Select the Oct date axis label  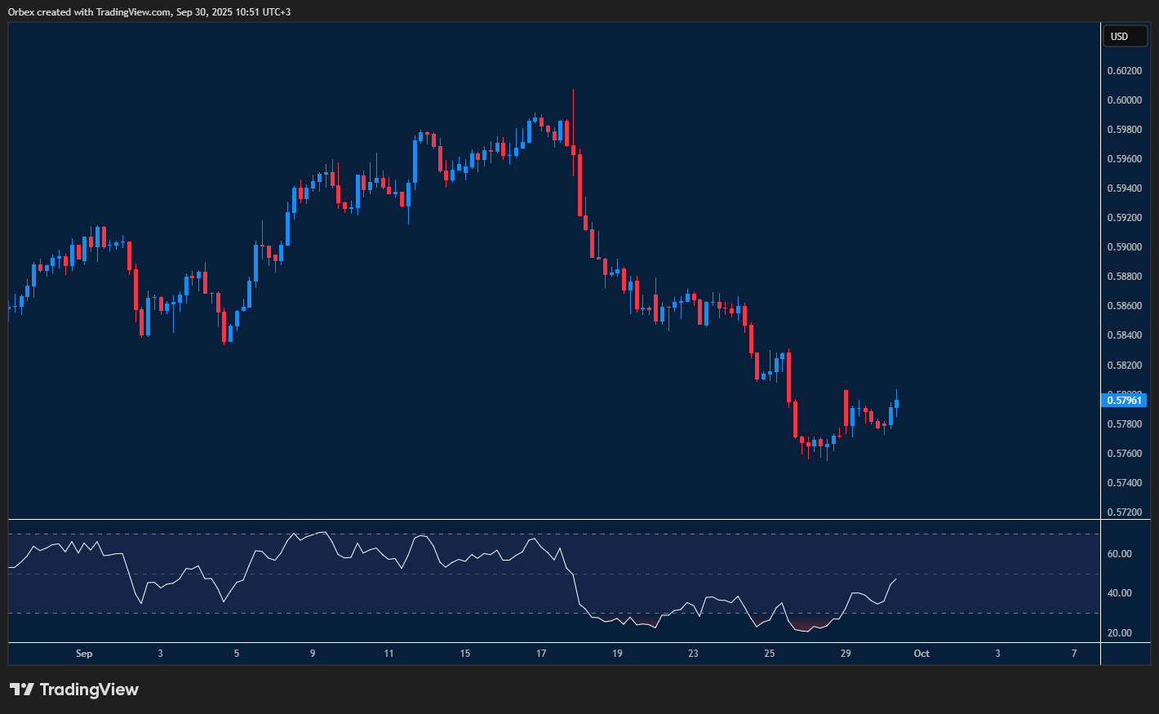pyautogui.click(x=921, y=654)
